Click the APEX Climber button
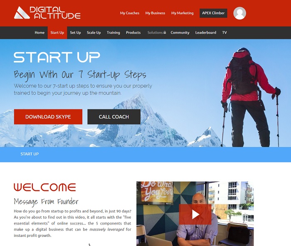 (213, 13)
